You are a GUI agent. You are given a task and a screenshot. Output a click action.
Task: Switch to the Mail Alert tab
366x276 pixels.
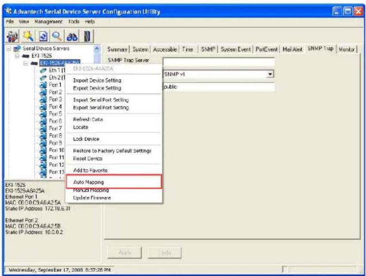(292, 49)
